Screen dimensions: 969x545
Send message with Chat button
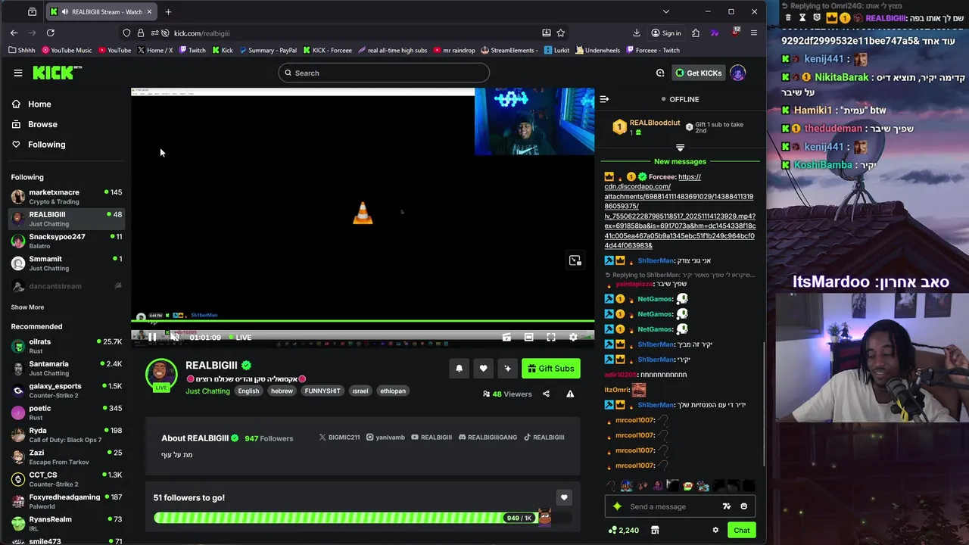[x=741, y=530]
